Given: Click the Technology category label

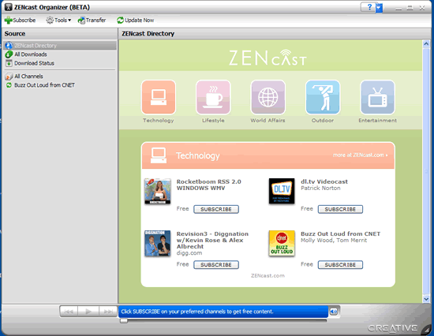Looking at the screenshot, I should [x=159, y=121].
